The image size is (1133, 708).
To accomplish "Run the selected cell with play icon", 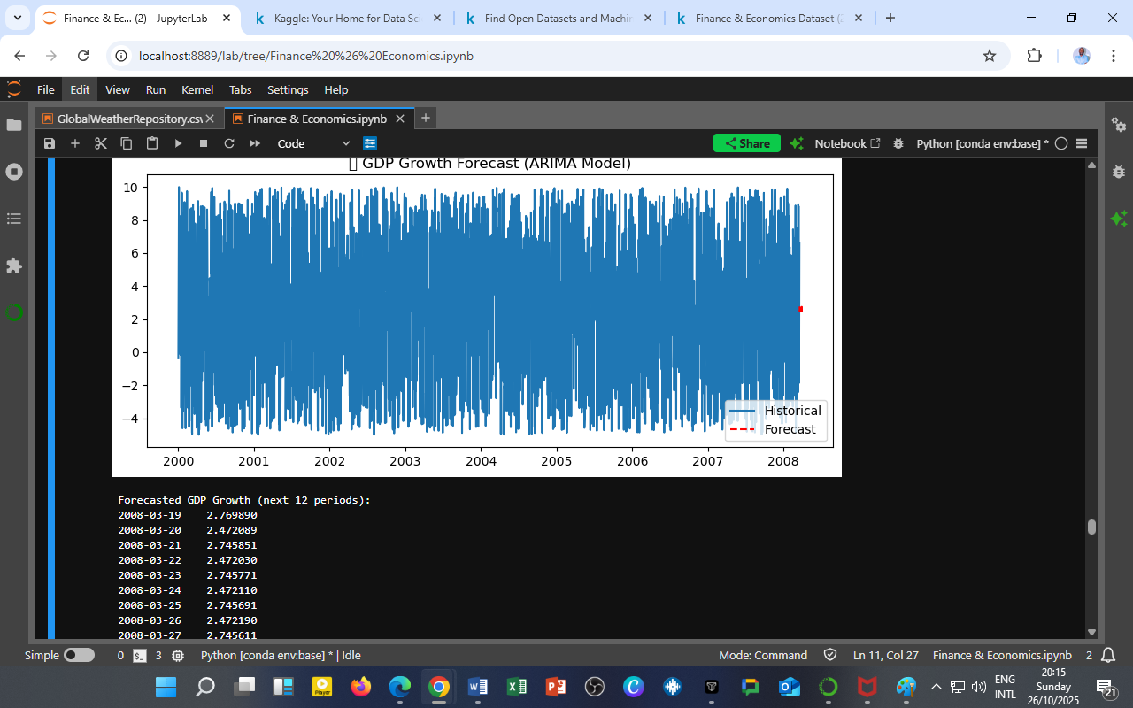I will click(x=178, y=143).
